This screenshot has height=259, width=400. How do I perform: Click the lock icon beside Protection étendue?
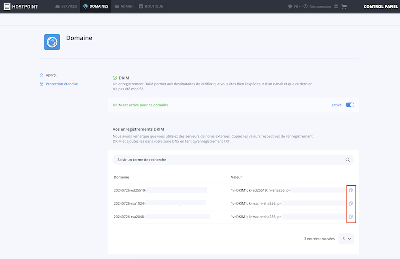41,84
